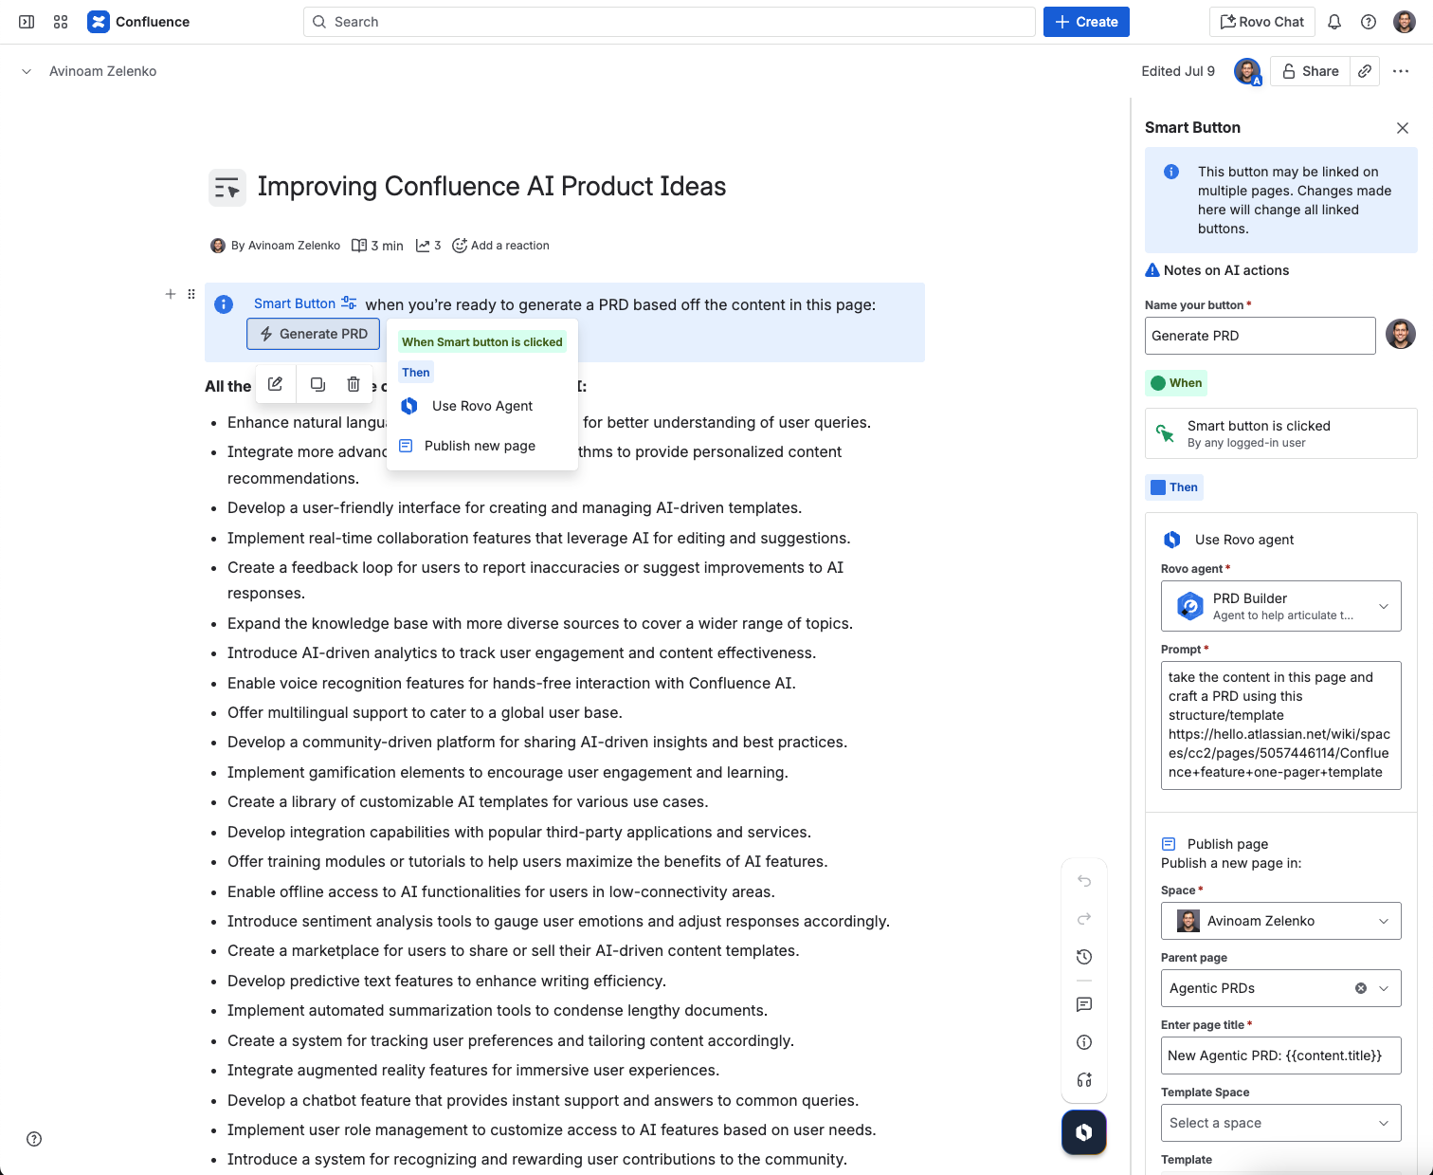
Task: Click the redo arrow in floating toolbar
Action: tap(1084, 919)
